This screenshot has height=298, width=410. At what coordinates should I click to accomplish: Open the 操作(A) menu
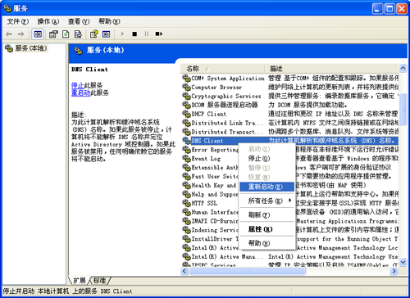tap(48, 21)
